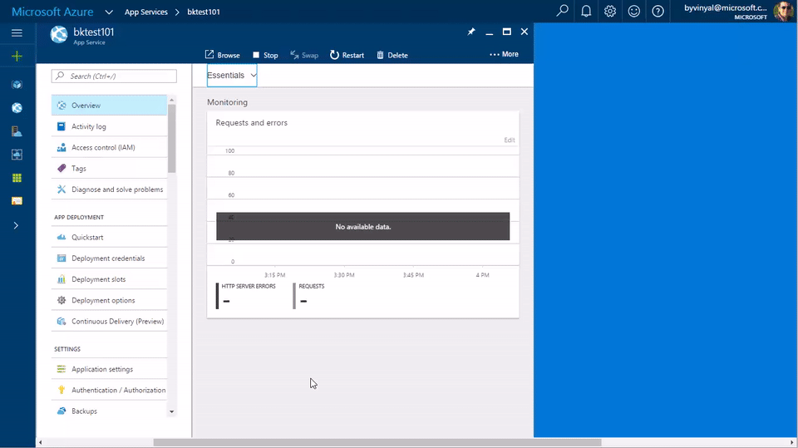Open the More commands ellipsis menu
Screen dimensions: 798x448
click(504, 54)
